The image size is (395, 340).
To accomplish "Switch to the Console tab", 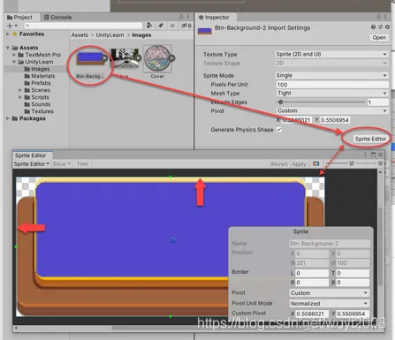I will click(x=57, y=17).
